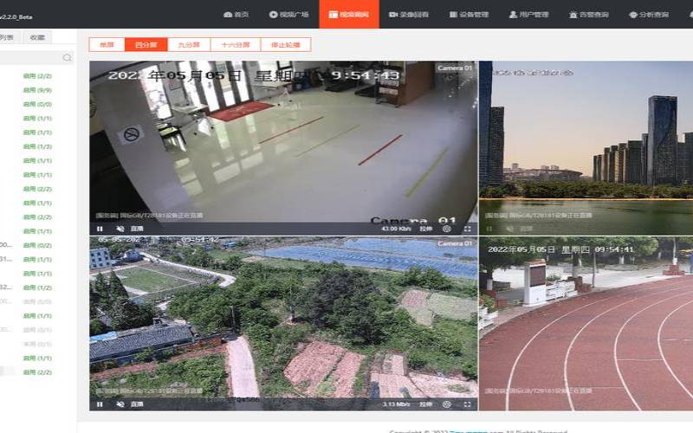The height and width of the screenshot is (433, 693).
Task: Open 用户管理 user management nav item
Action: (528, 15)
